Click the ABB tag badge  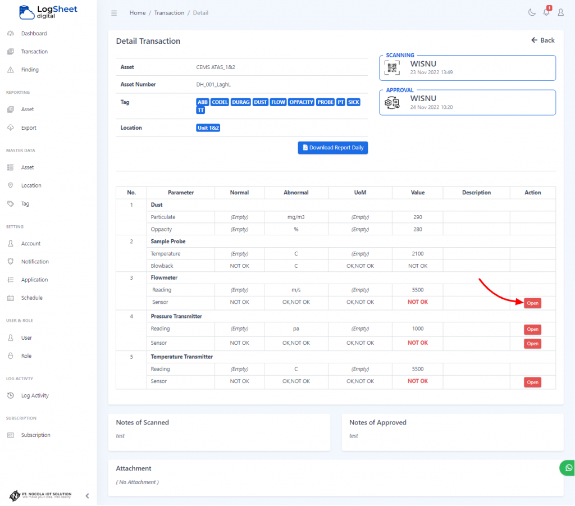(x=202, y=102)
